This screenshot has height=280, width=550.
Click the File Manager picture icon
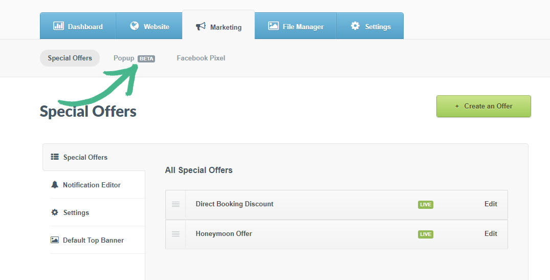(x=274, y=26)
